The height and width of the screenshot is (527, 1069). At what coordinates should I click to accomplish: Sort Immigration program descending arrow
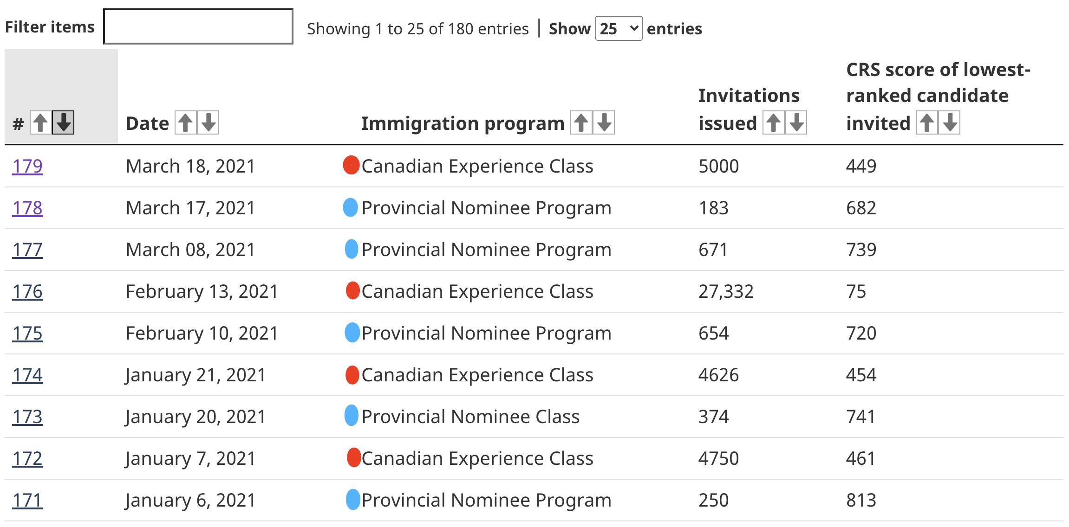point(604,123)
